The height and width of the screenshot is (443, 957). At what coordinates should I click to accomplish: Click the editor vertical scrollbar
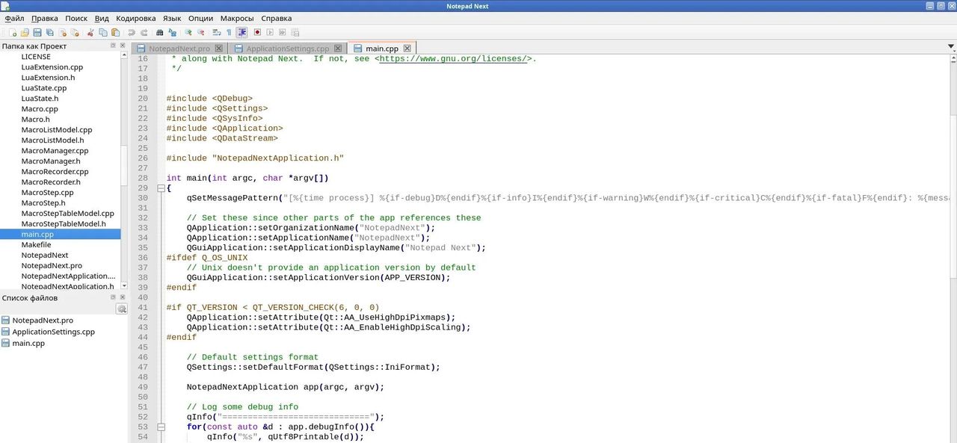point(952,224)
